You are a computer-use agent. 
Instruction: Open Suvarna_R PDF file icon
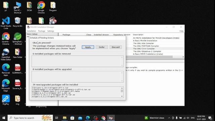click(17, 84)
